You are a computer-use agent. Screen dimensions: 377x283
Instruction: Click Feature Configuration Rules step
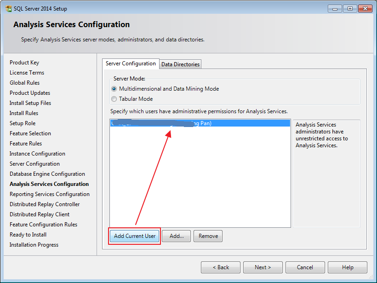44,225
